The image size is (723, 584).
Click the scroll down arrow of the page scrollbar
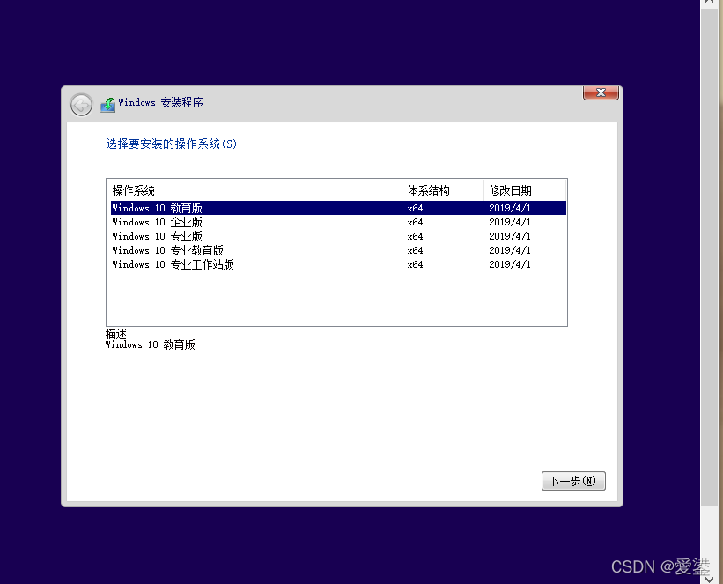709,579
